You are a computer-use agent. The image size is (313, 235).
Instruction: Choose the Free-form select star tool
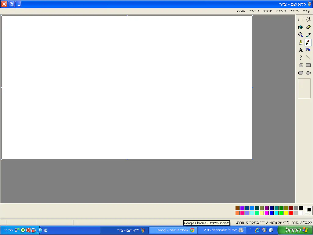coord(308,20)
